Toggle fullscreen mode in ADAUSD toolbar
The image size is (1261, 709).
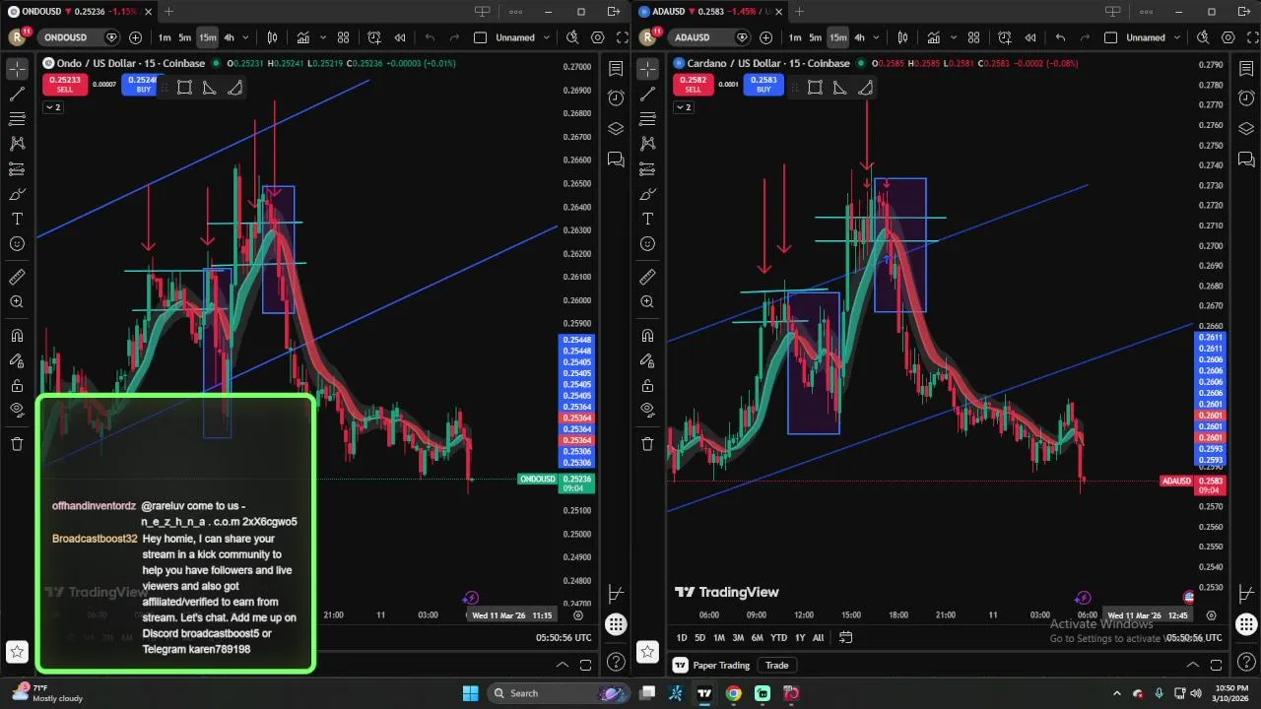click(1252, 37)
